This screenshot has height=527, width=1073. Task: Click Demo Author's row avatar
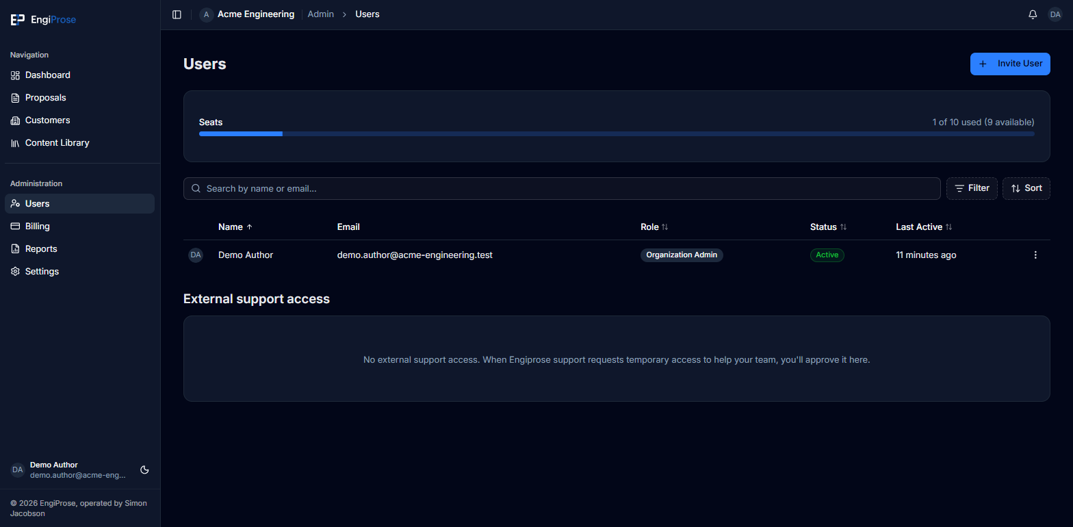tap(196, 255)
